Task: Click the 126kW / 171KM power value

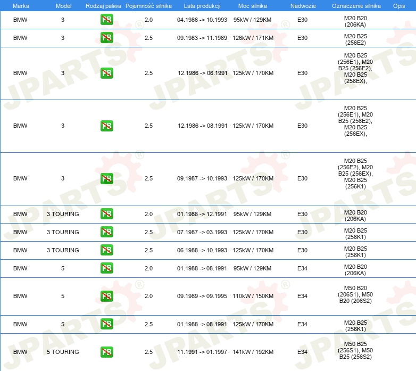Action: tap(253, 38)
